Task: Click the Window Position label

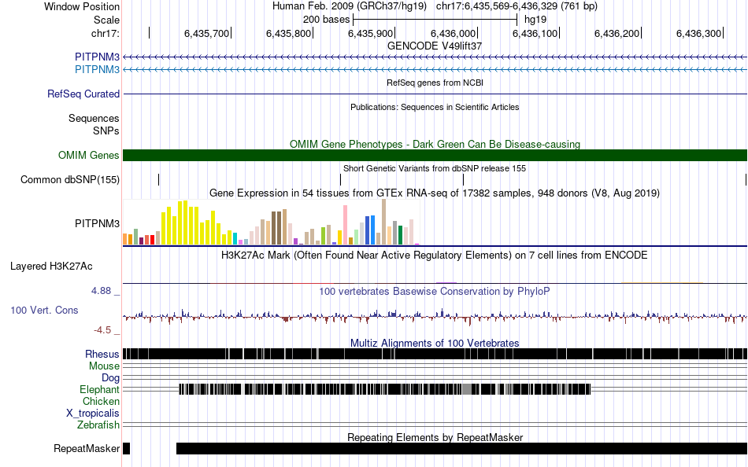Action: (82, 6)
